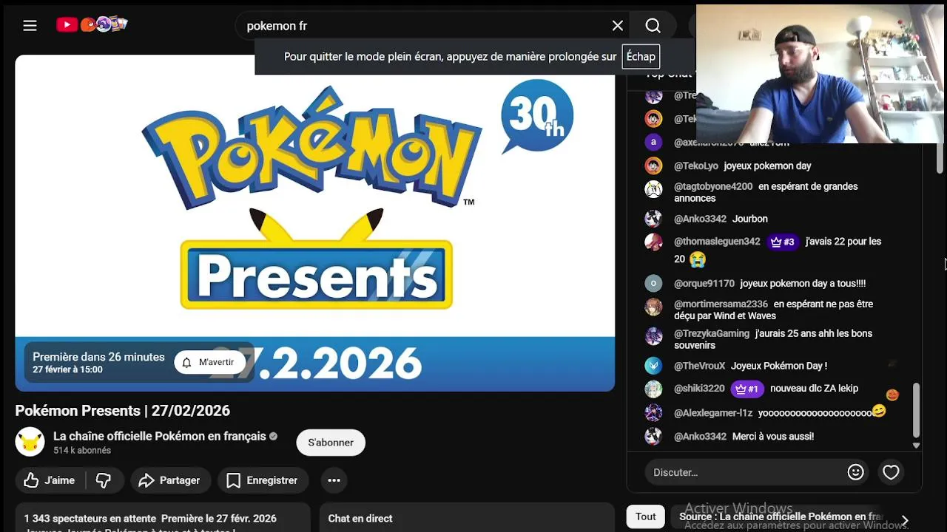This screenshot has width=947, height=532.
Task: Save the video with Enregistrer
Action: tap(263, 480)
